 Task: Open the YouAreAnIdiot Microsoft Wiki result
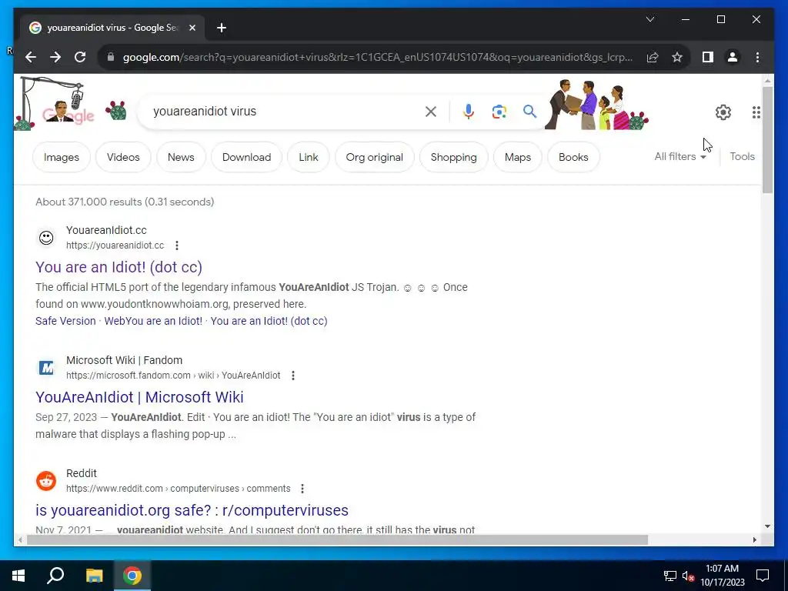139,398
